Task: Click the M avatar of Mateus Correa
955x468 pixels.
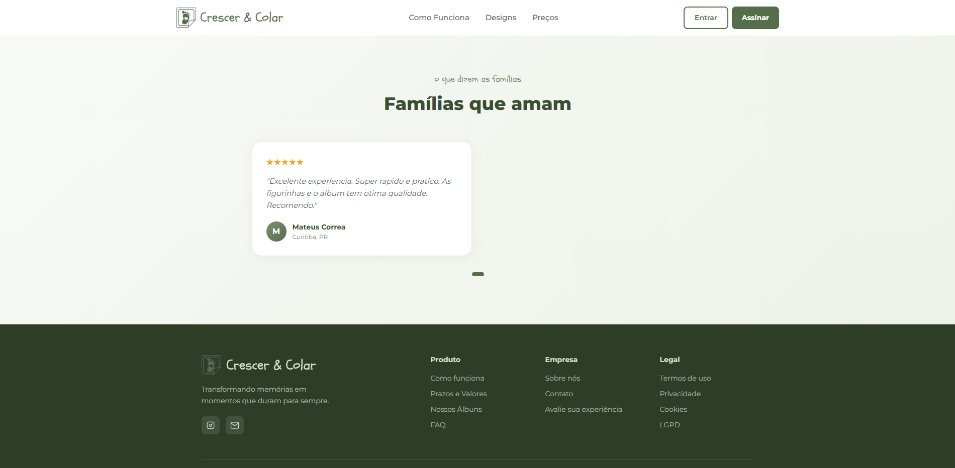Action: (x=276, y=231)
